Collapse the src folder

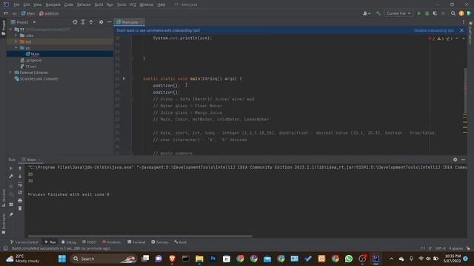(16, 48)
